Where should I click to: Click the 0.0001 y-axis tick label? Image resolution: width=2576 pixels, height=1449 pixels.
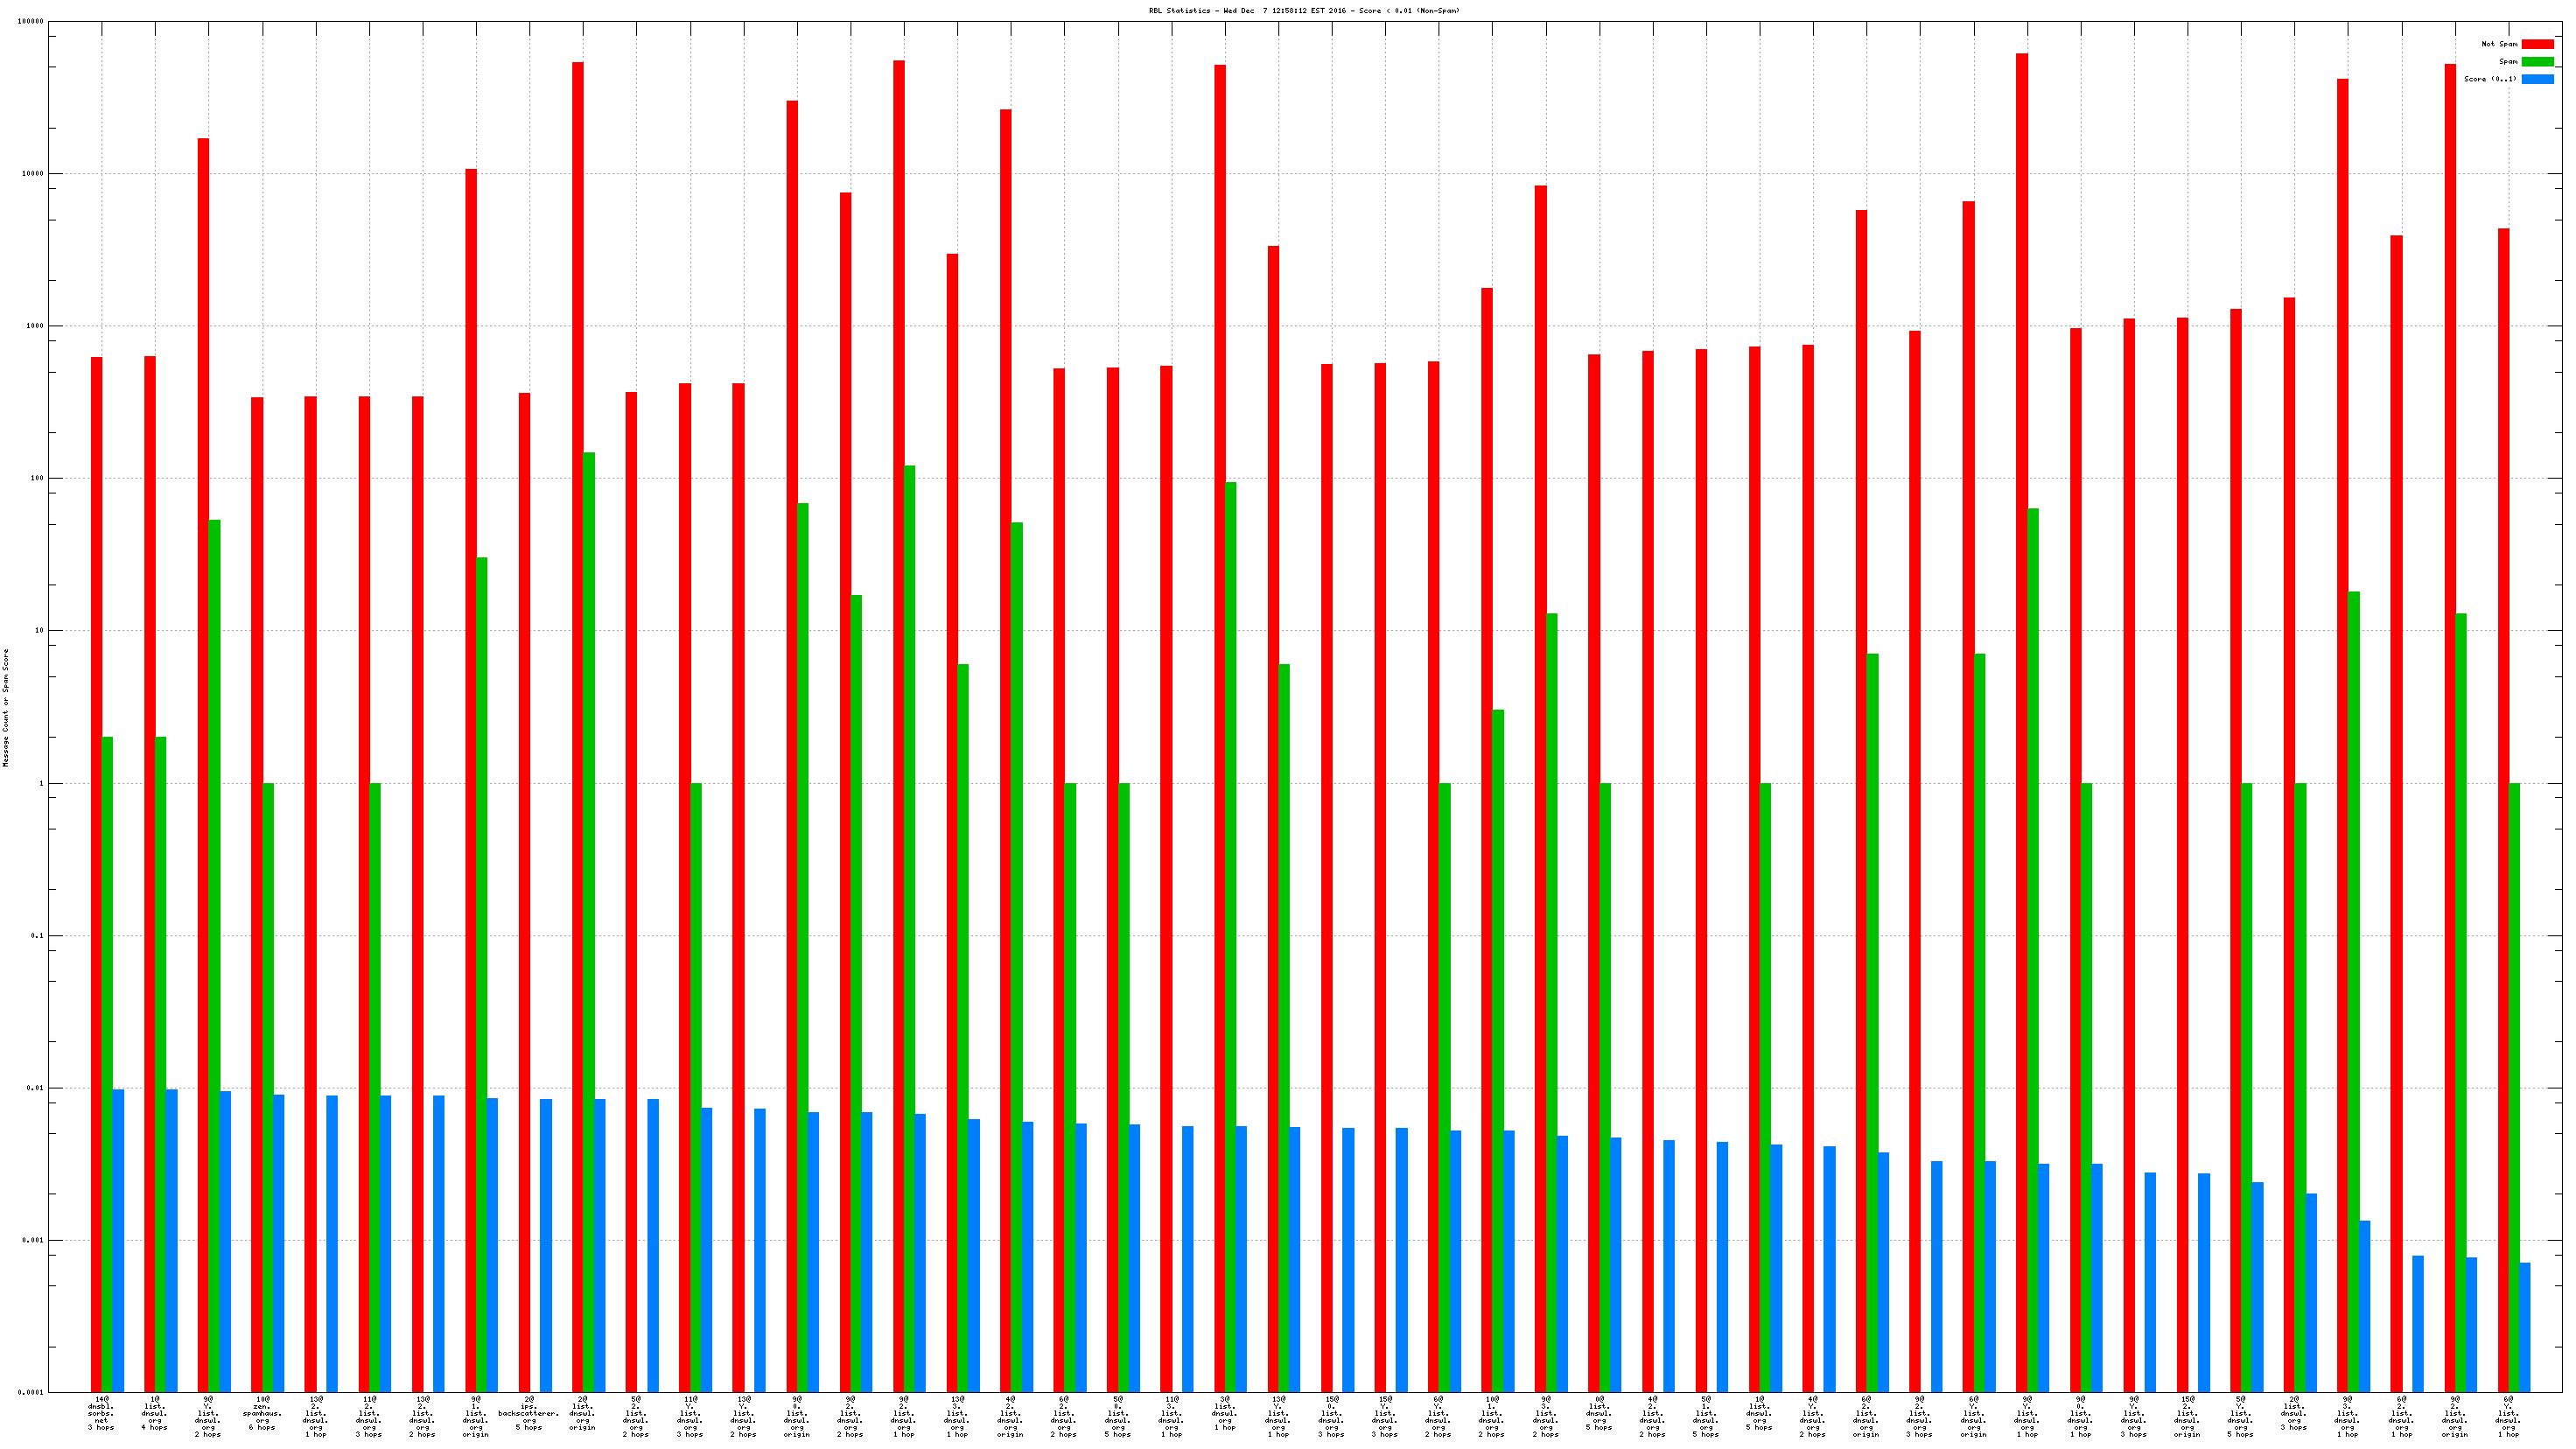[30, 1393]
